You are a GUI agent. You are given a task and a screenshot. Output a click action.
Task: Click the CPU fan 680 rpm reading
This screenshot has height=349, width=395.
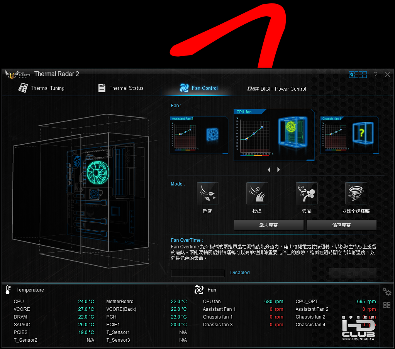pyautogui.click(x=274, y=302)
